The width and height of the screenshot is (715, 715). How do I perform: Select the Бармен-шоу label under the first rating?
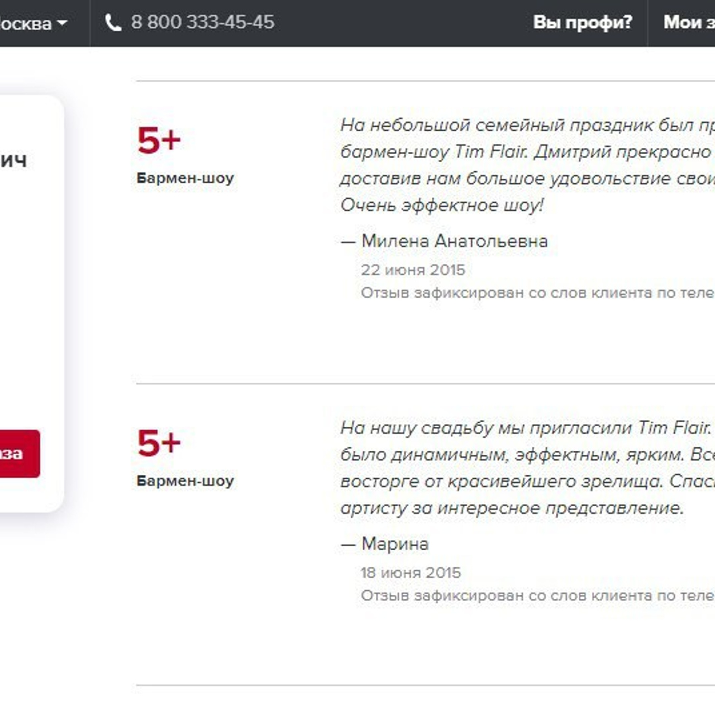point(185,178)
